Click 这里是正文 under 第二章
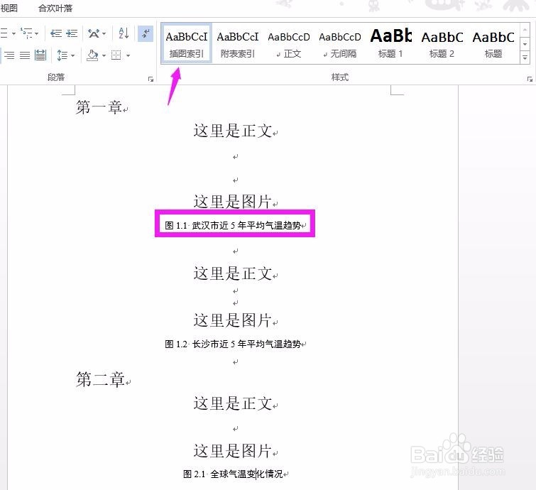The height and width of the screenshot is (490, 536). 233,403
